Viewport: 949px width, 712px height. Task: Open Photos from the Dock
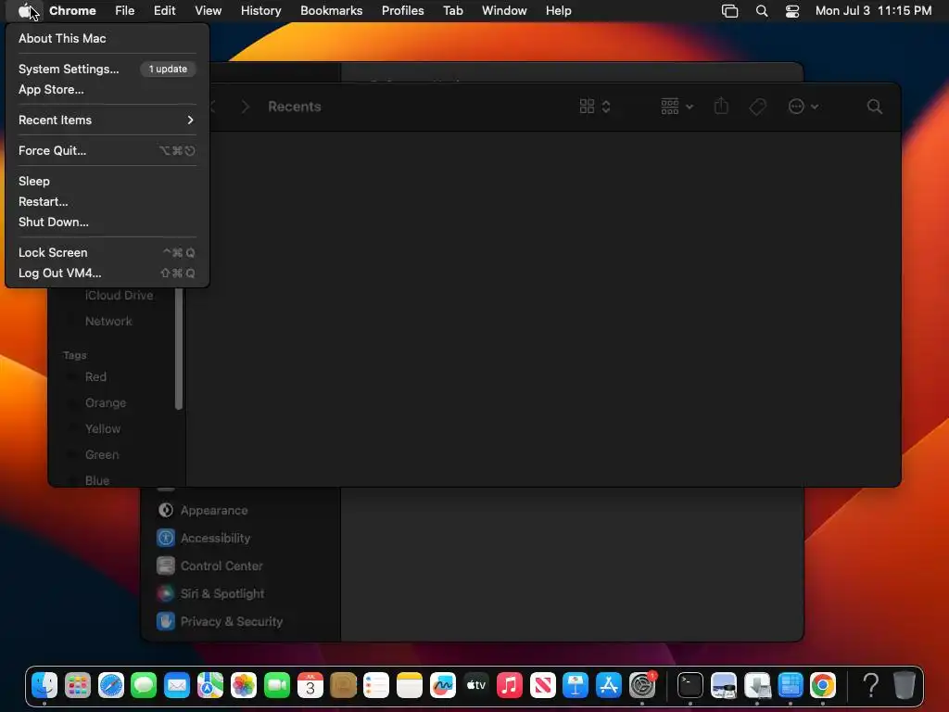pos(244,685)
